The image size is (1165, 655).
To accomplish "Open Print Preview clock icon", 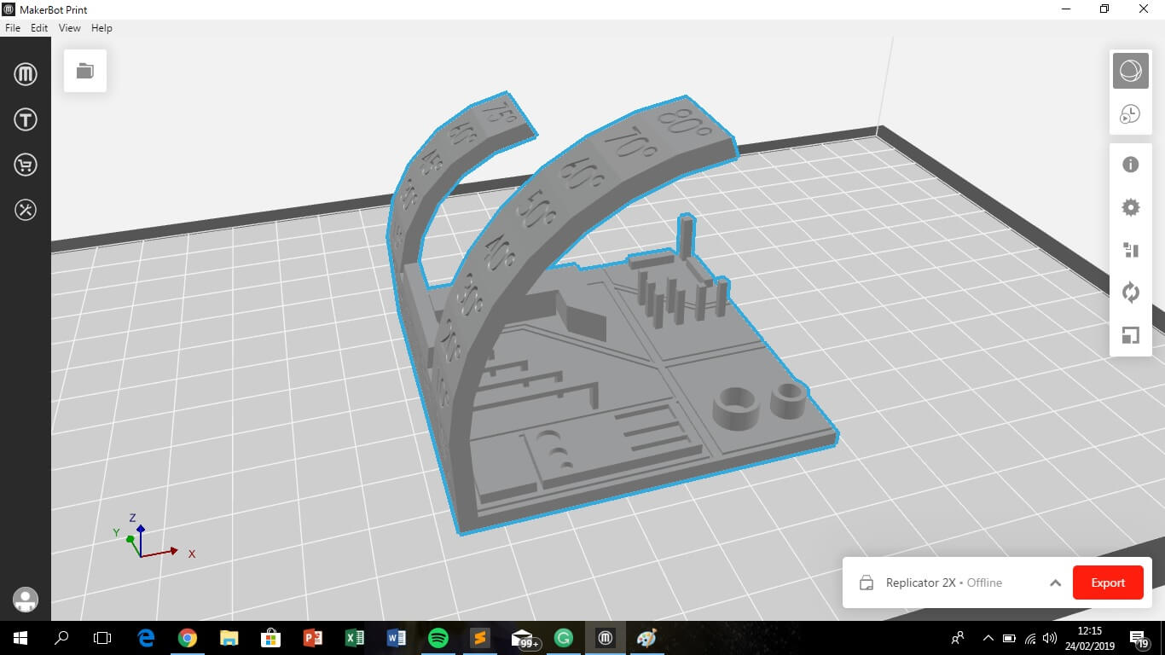I will tap(1130, 114).
